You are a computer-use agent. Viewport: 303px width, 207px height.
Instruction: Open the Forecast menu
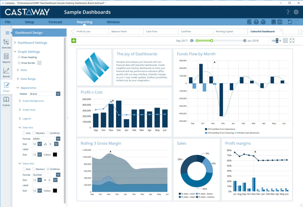pos(56,22)
